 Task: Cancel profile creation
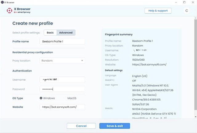[x=81, y=126]
